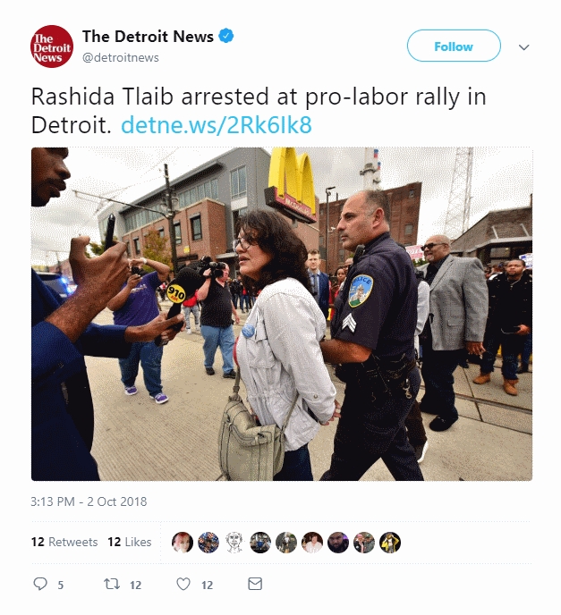Open the detne.ws/2Rk6Ik8 link

[x=217, y=125]
